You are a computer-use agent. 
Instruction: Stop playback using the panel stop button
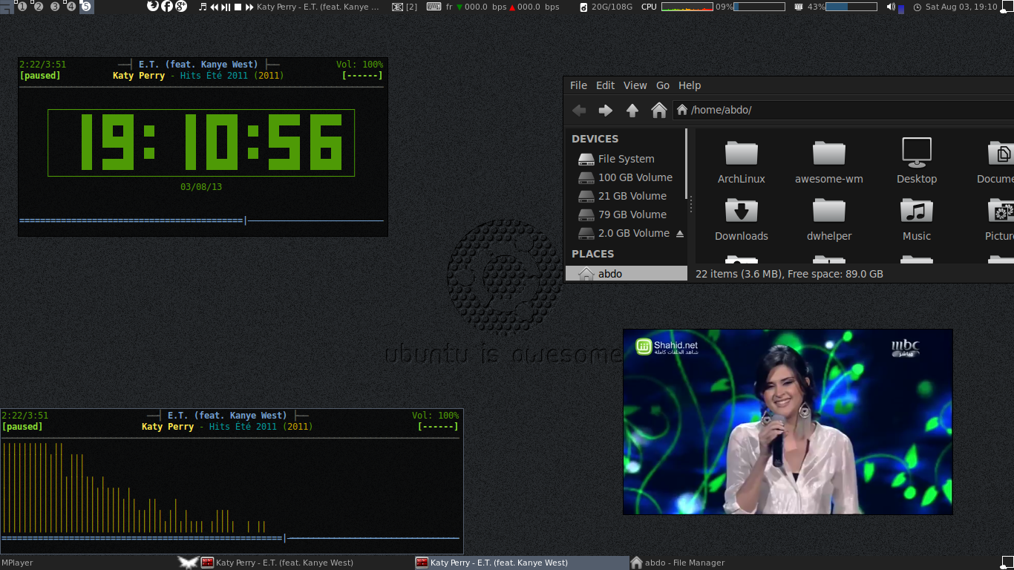pos(238,7)
